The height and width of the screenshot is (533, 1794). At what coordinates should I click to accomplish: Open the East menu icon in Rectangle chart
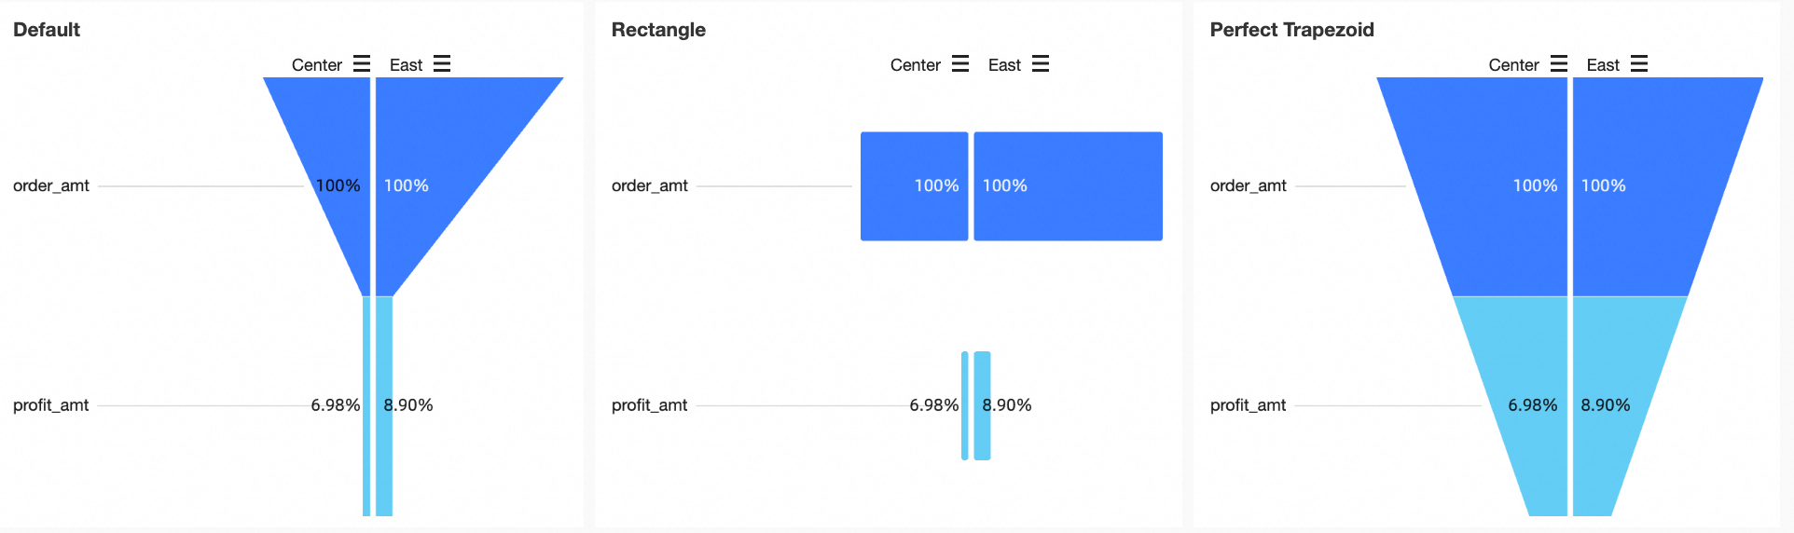pyautogui.click(x=1041, y=63)
